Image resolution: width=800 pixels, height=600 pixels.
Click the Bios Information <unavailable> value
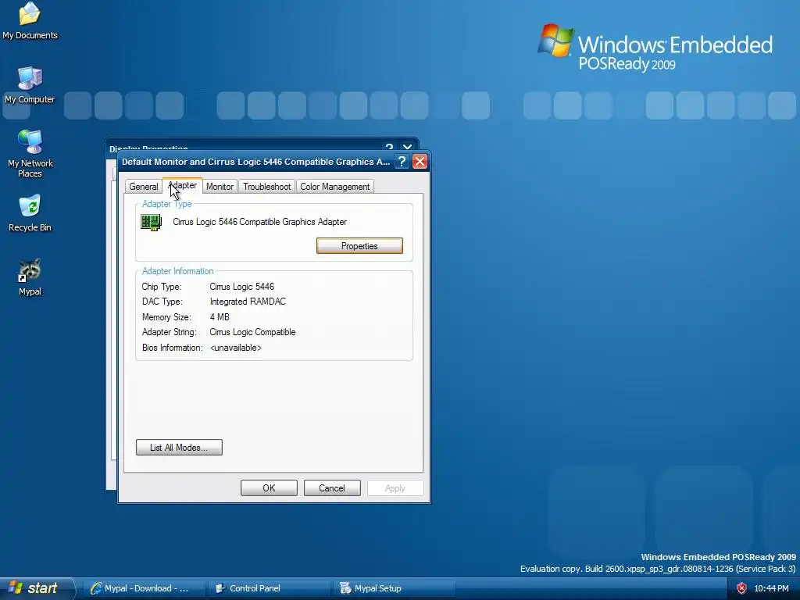(236, 348)
